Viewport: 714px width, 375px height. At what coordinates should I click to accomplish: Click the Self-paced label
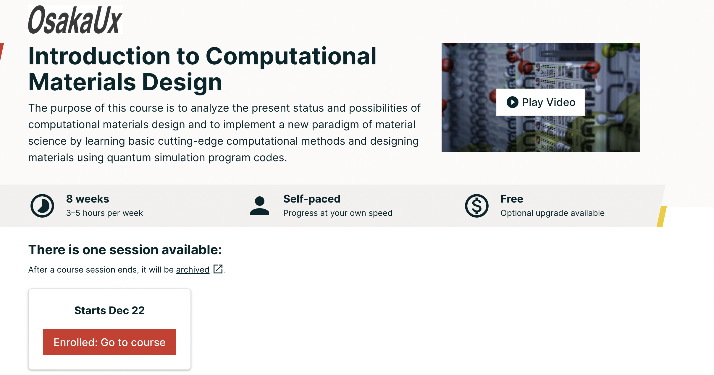[312, 199]
